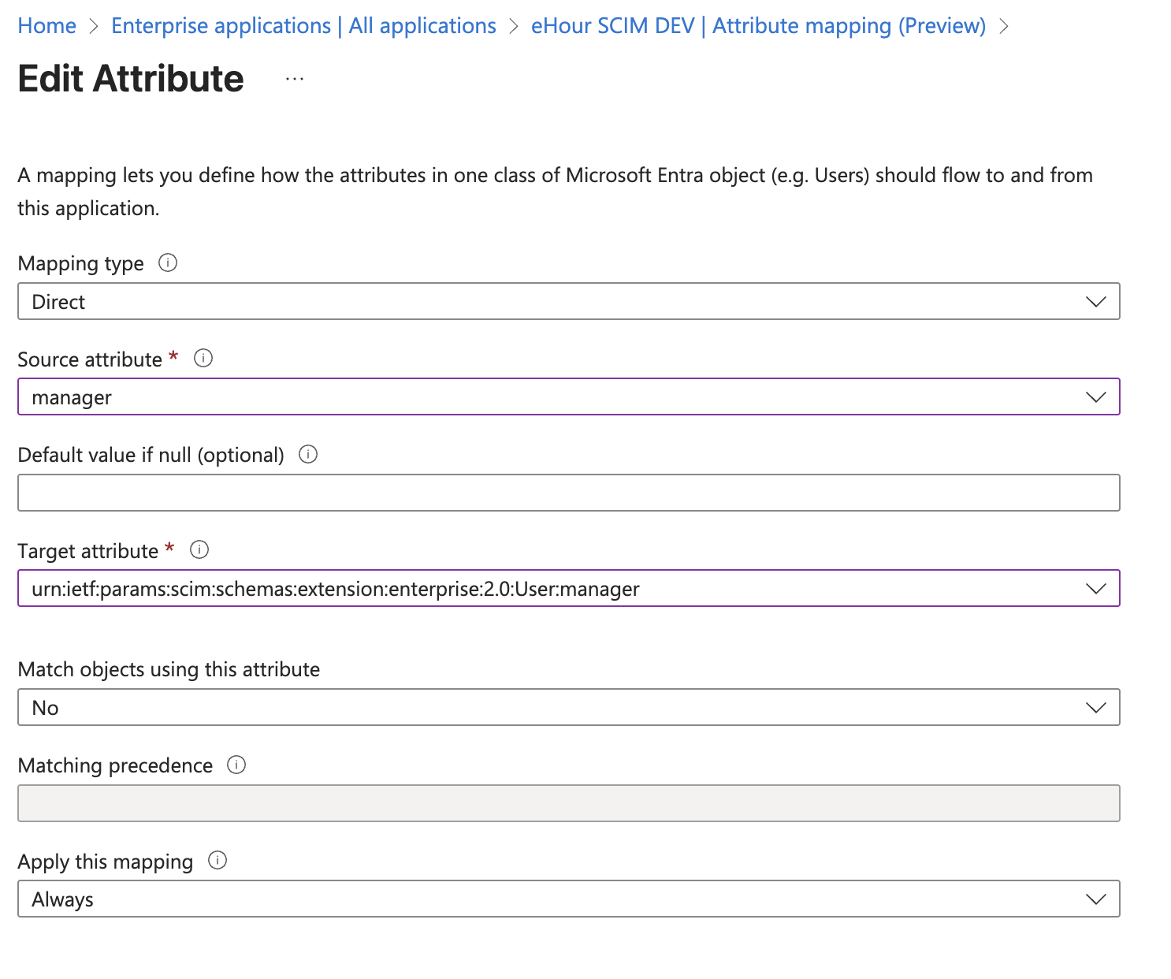The height and width of the screenshot is (979, 1171).
Task: Click the chevron arrow in the Apply this mapping box
Action: click(1095, 899)
